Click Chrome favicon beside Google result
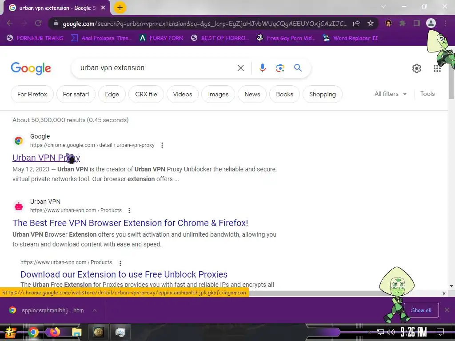 pos(19,141)
